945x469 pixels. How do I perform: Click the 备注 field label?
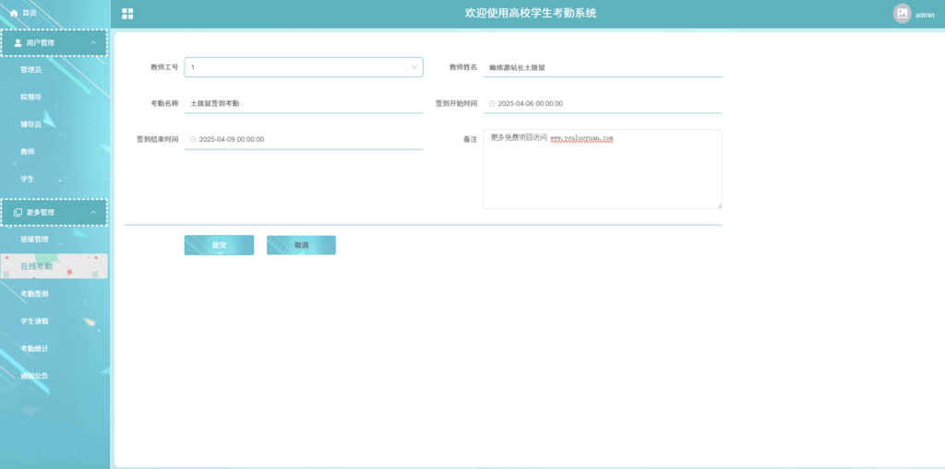coord(470,139)
